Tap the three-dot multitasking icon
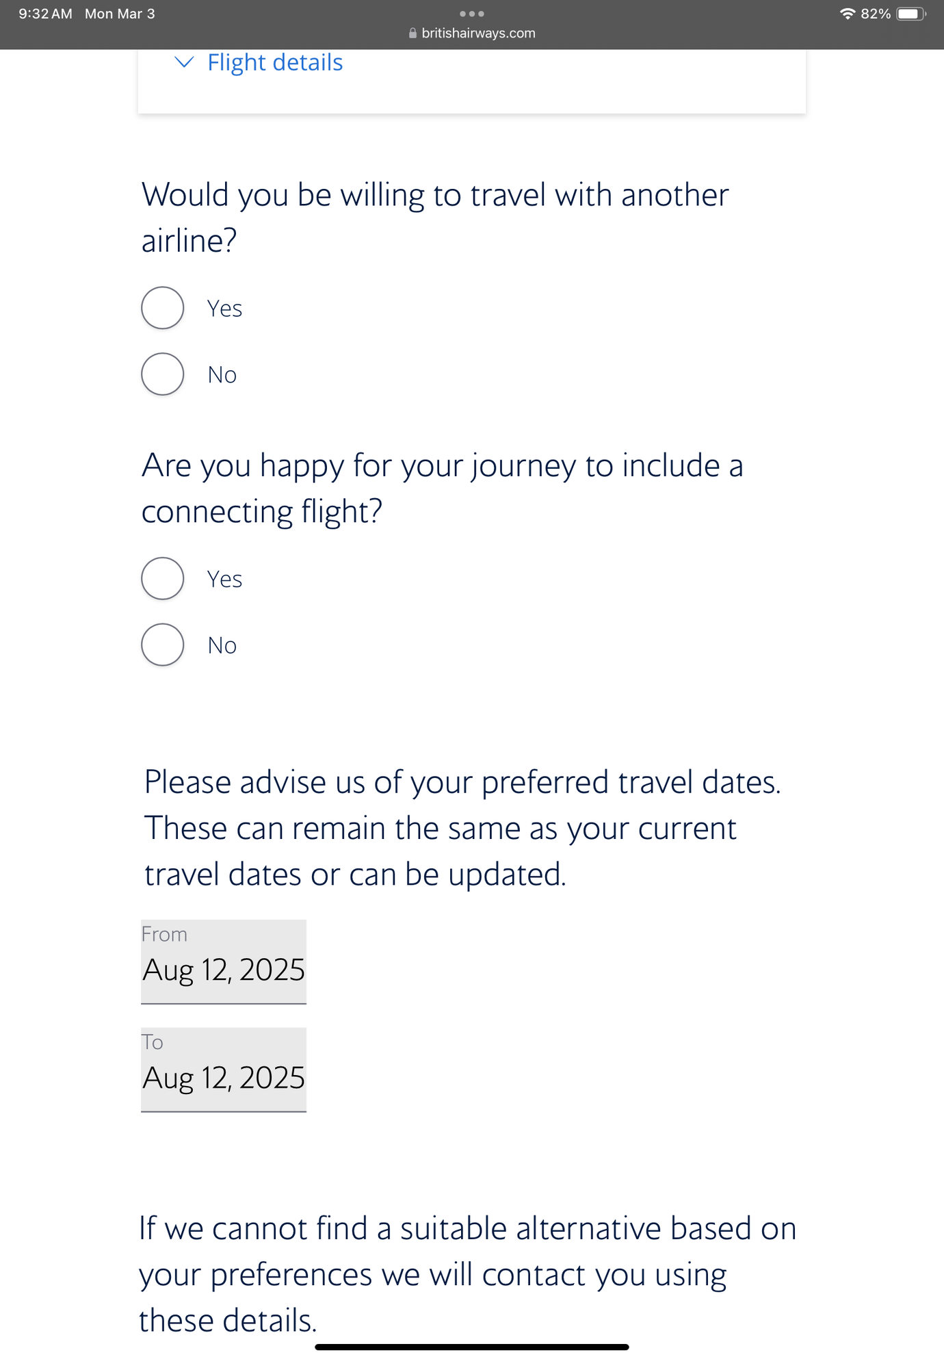The width and height of the screenshot is (944, 1359). [x=472, y=14]
